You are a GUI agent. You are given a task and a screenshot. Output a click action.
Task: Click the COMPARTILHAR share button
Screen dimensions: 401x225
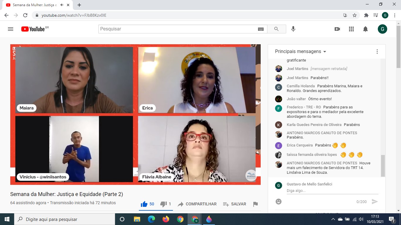197,204
